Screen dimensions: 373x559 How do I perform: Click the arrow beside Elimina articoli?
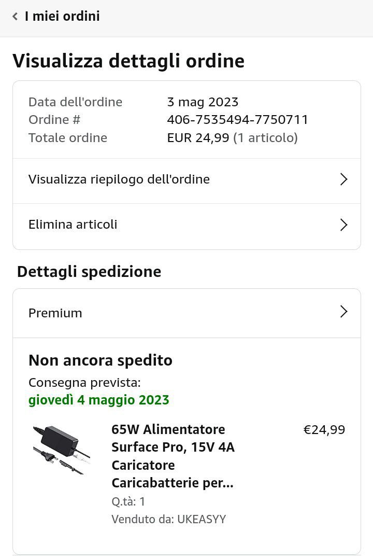[343, 225]
